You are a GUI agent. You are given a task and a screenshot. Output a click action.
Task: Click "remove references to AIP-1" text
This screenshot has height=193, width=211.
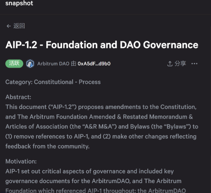48,136
